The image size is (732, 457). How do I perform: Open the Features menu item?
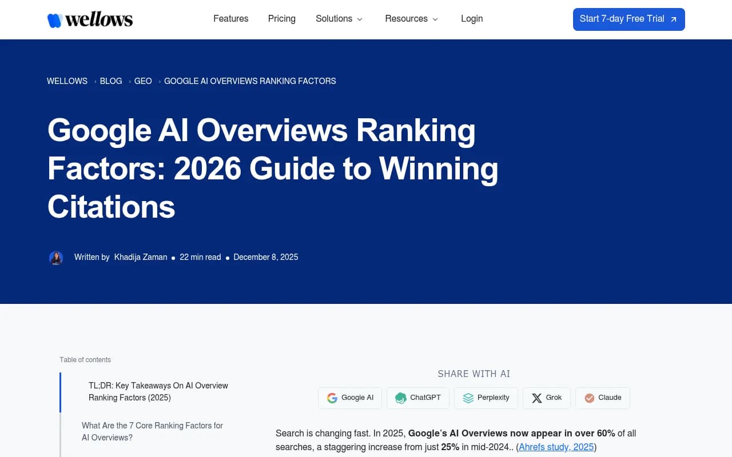point(231,19)
